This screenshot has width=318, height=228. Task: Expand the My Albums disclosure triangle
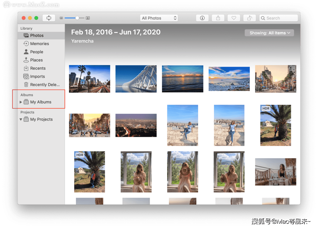coord(21,102)
